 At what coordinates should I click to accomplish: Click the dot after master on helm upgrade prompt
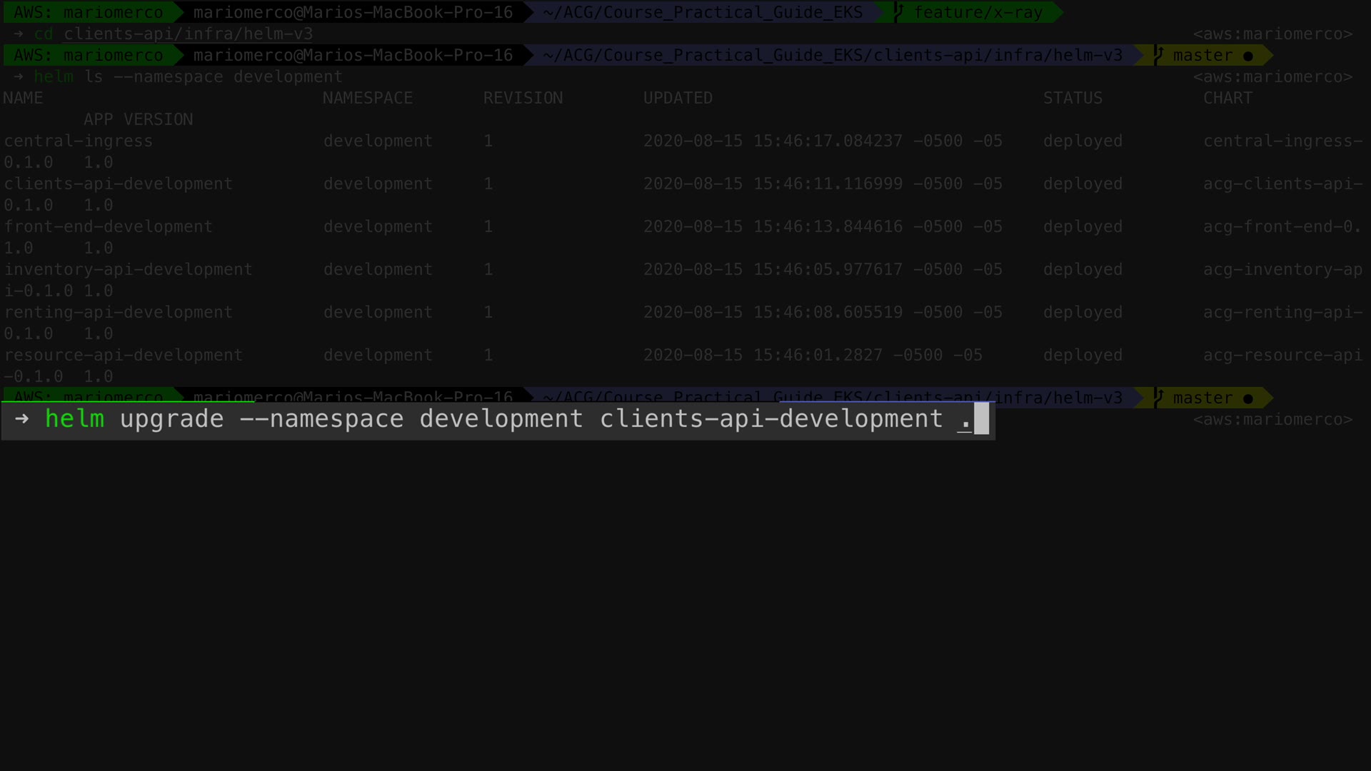tap(1247, 398)
